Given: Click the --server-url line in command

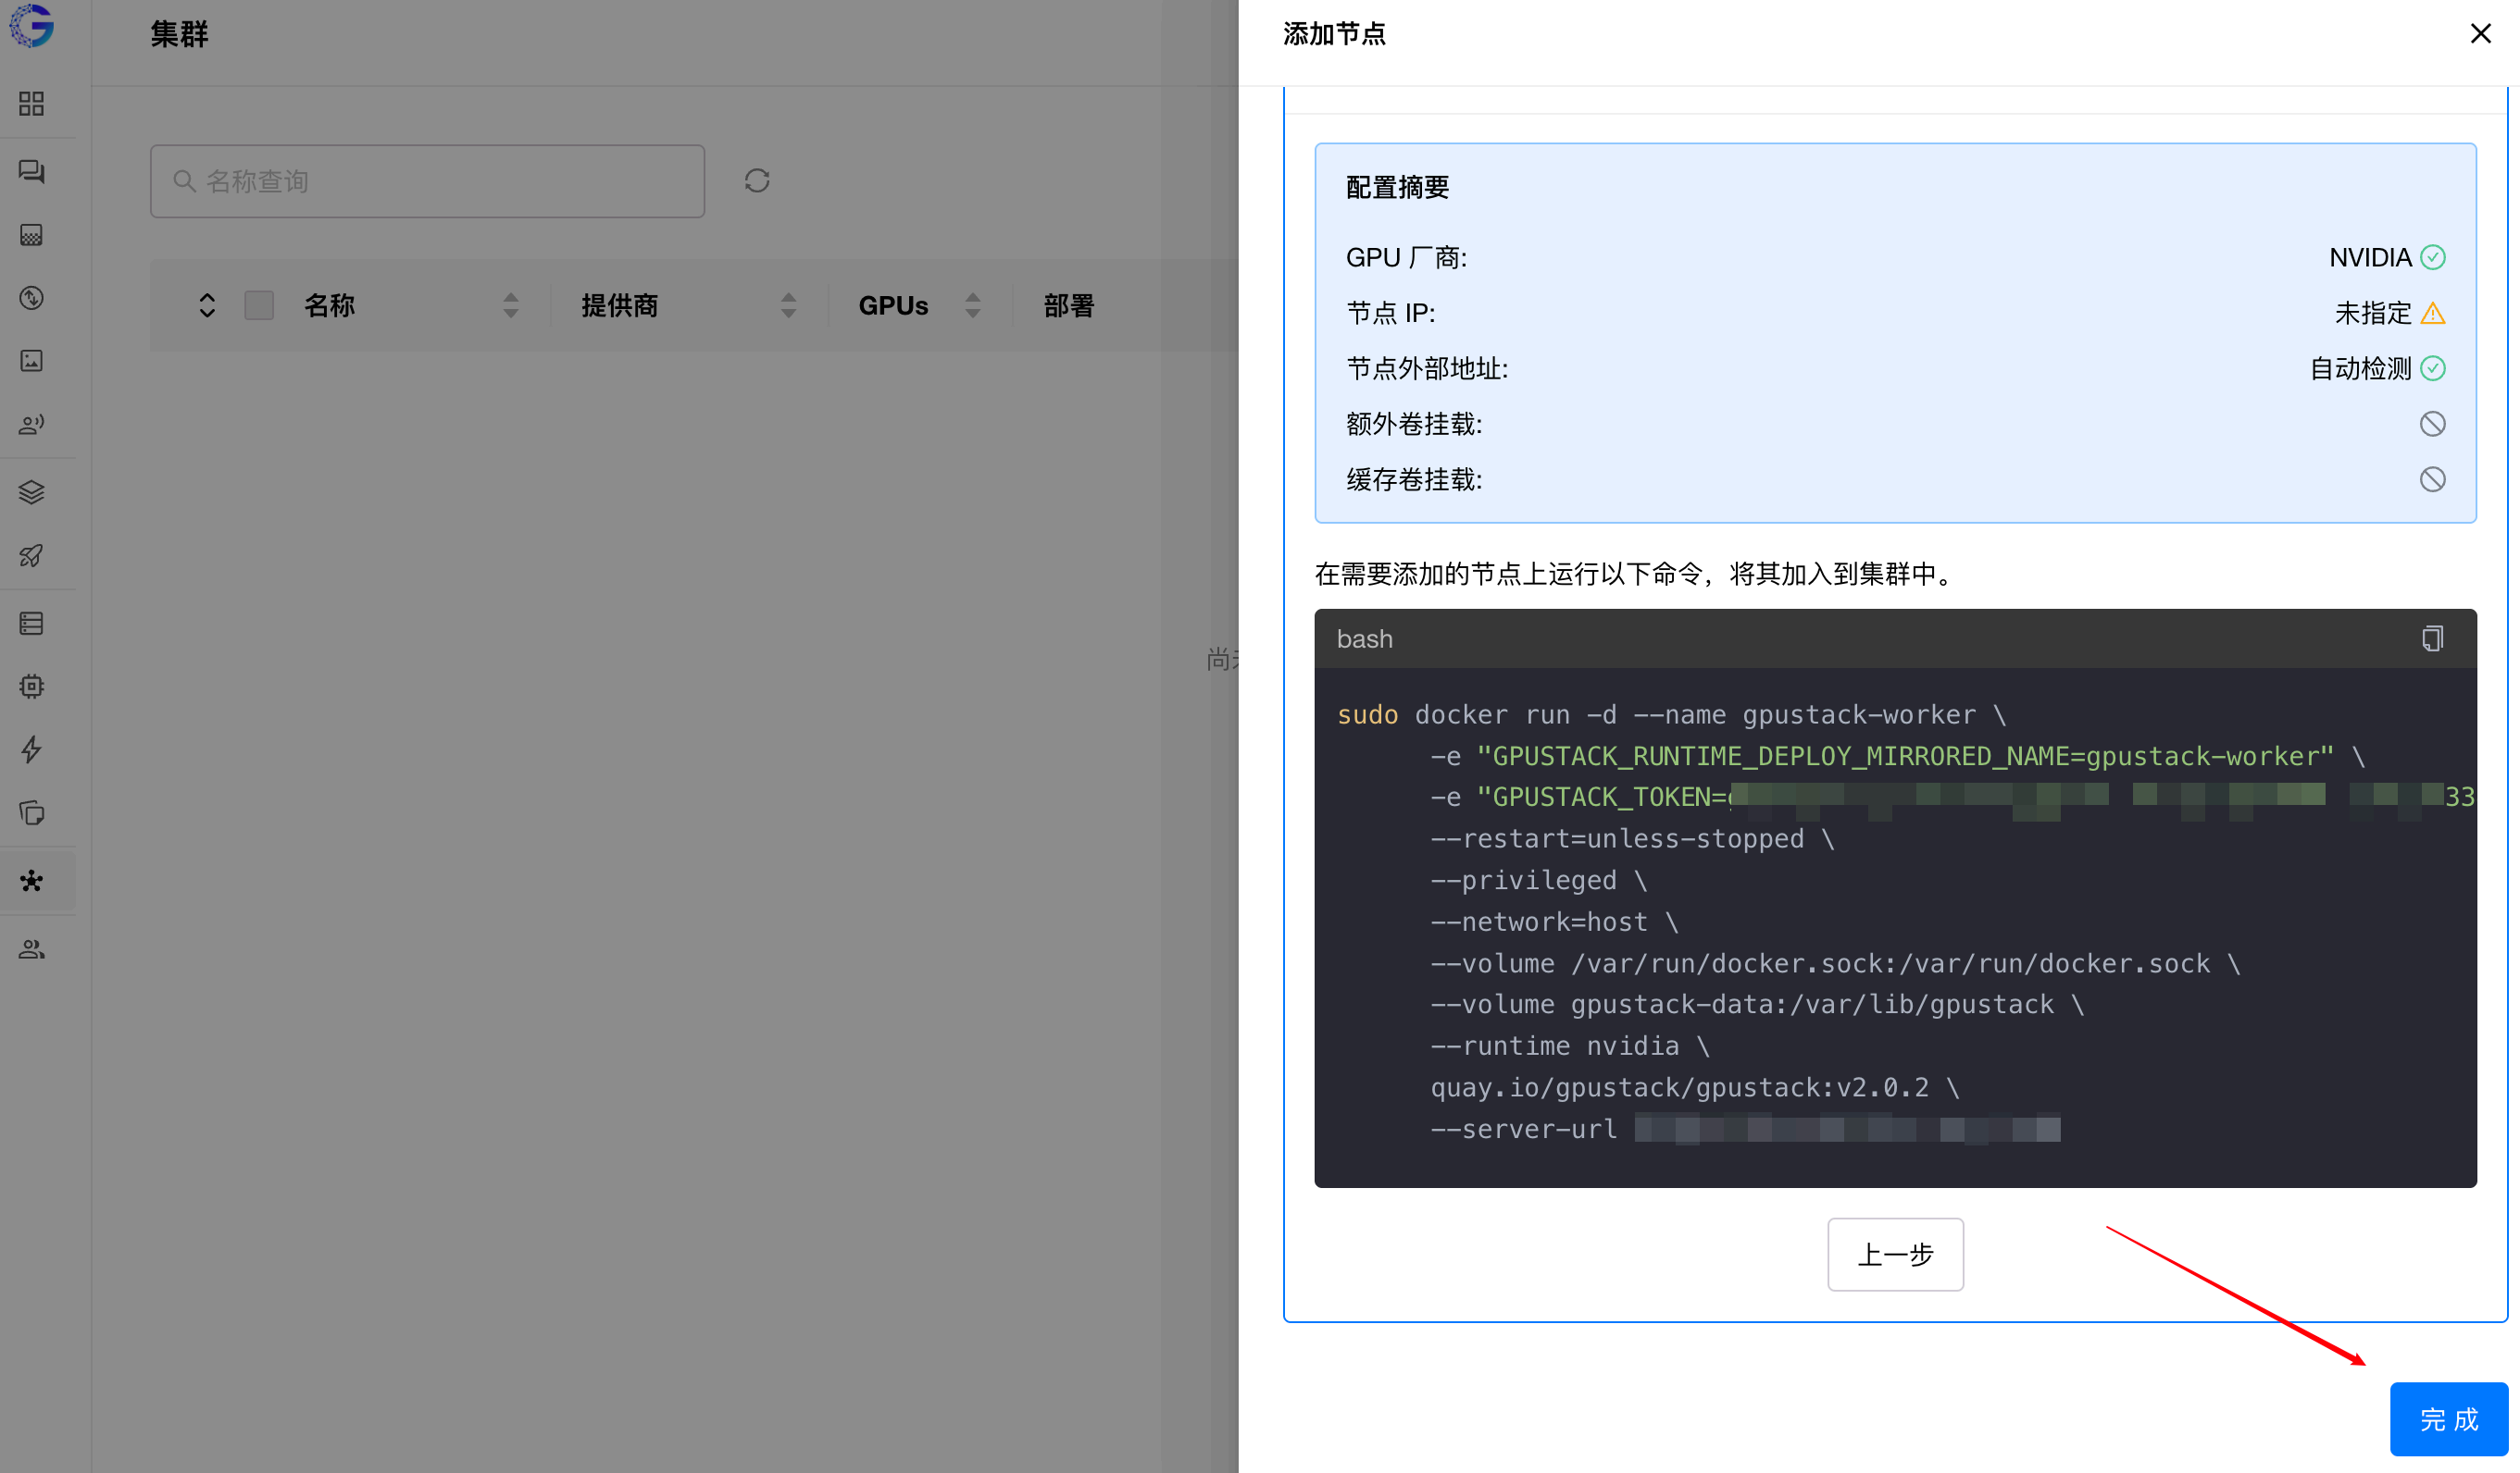Looking at the screenshot, I should [1745, 1129].
